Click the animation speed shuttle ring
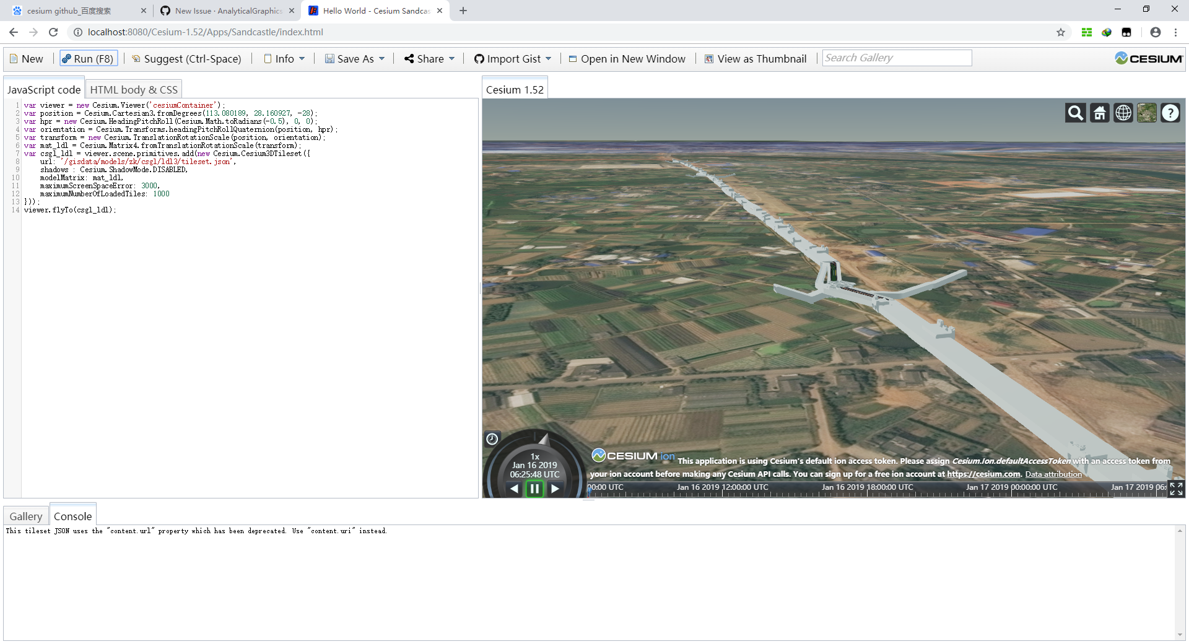 pyautogui.click(x=543, y=439)
